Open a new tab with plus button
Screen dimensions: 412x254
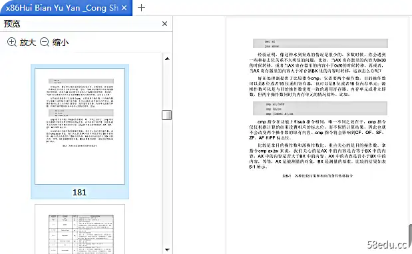click(x=141, y=7)
